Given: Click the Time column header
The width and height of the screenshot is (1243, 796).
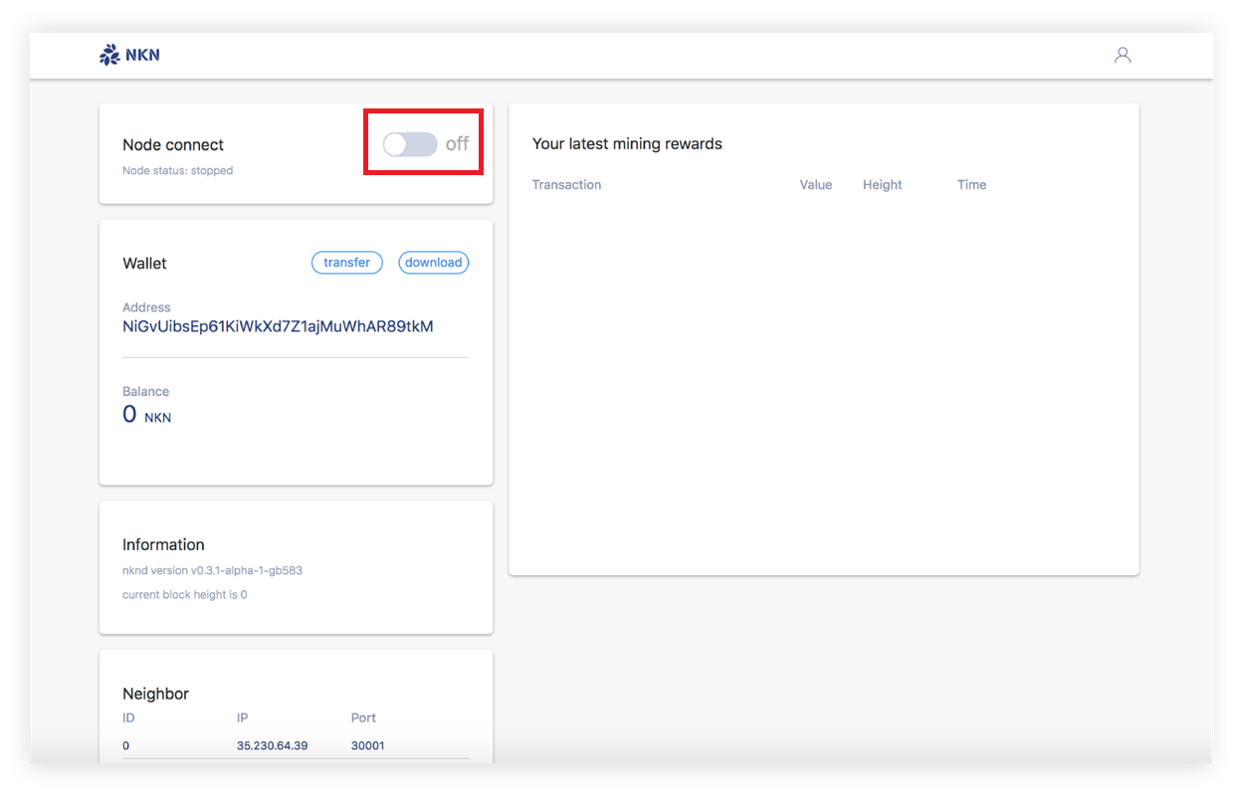Looking at the screenshot, I should pos(971,185).
